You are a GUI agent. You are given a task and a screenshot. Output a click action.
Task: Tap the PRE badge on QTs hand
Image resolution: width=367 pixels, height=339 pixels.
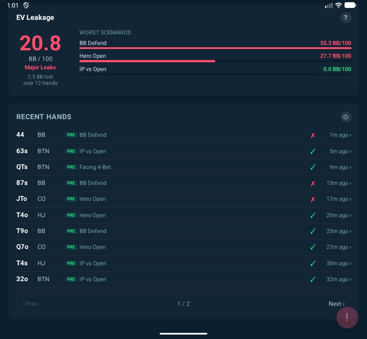(71, 167)
